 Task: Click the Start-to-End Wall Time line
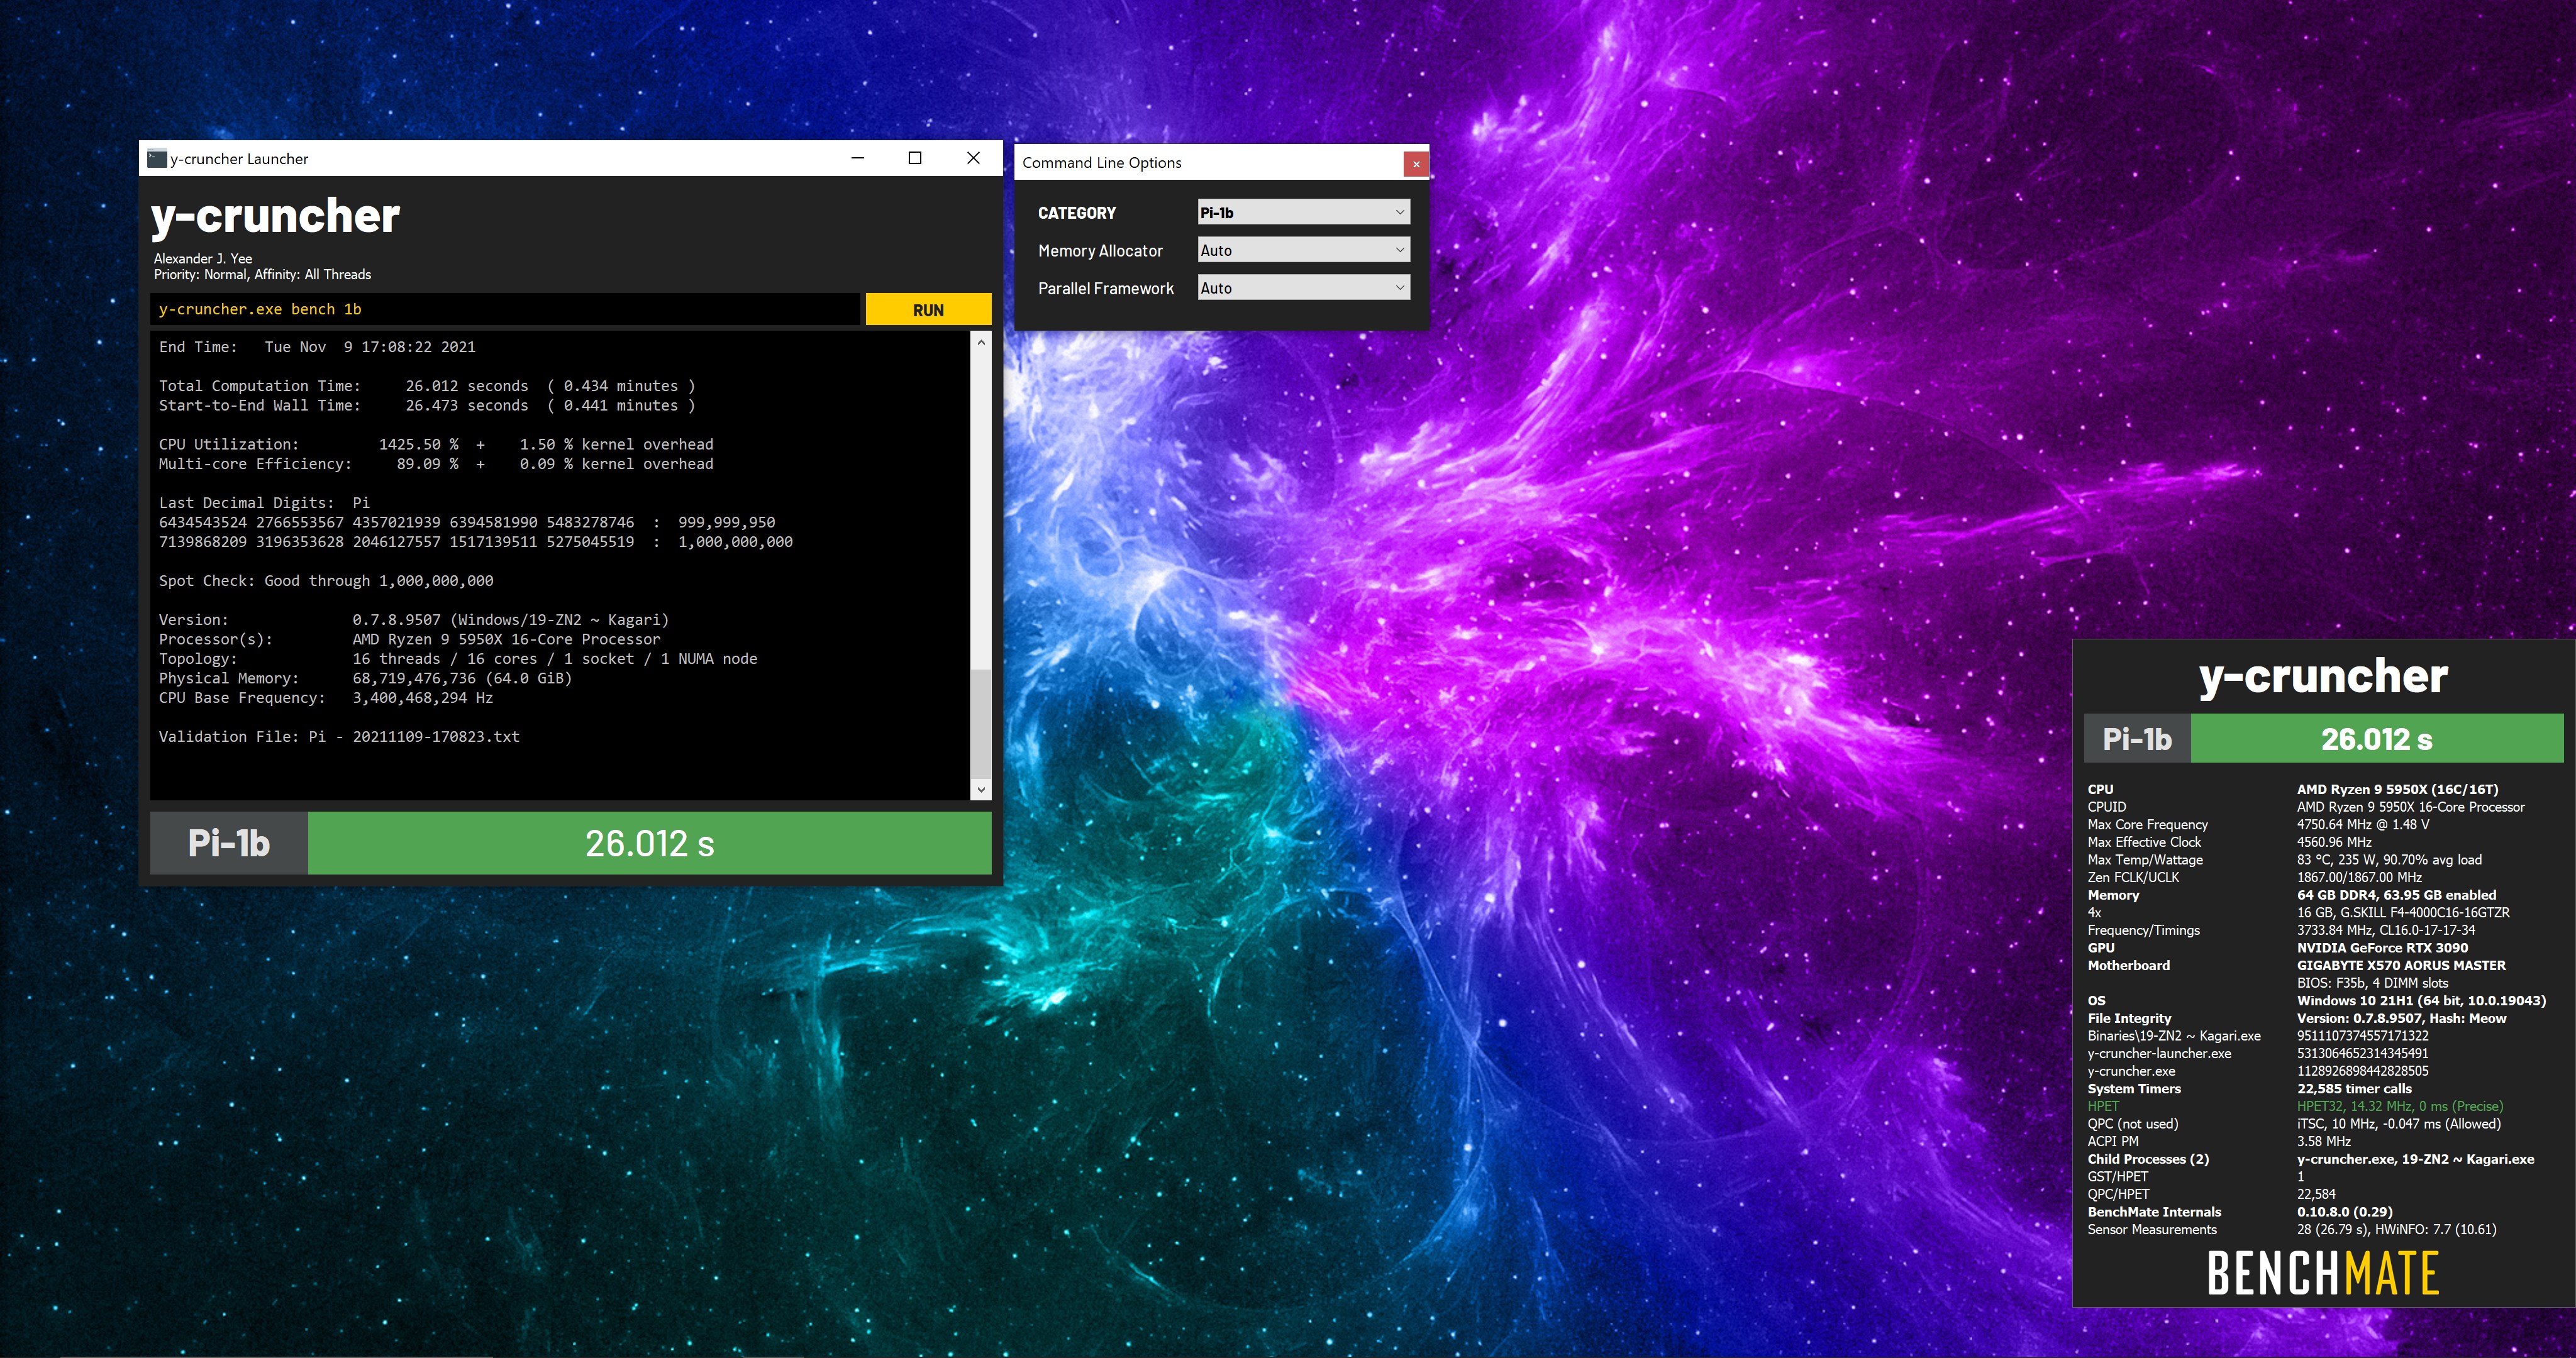[x=427, y=405]
